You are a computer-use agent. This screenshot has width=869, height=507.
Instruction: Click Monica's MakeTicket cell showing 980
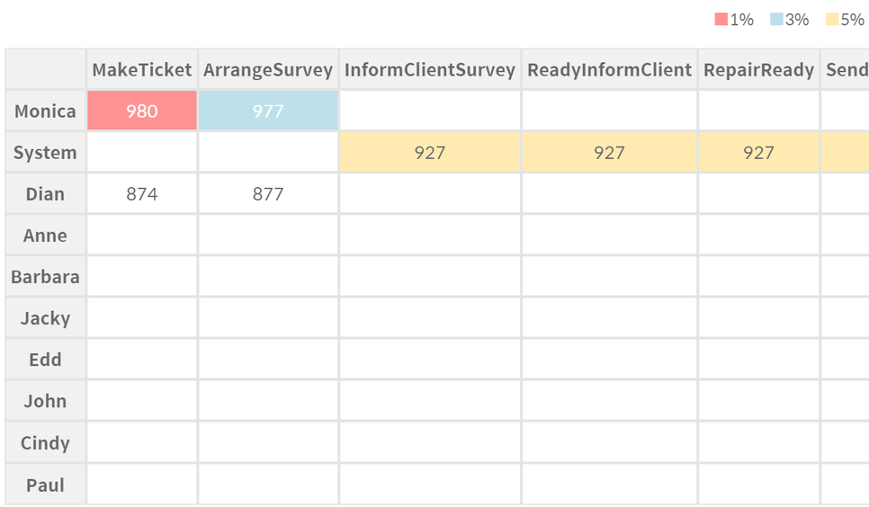142,111
